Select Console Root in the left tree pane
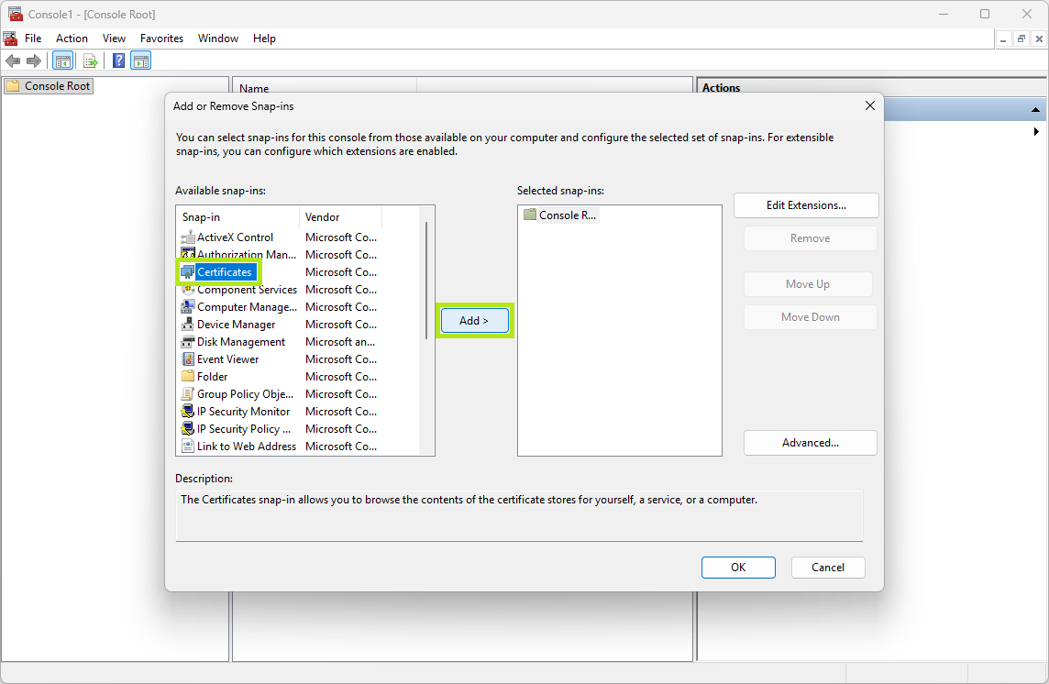This screenshot has width=1049, height=684. click(x=49, y=85)
